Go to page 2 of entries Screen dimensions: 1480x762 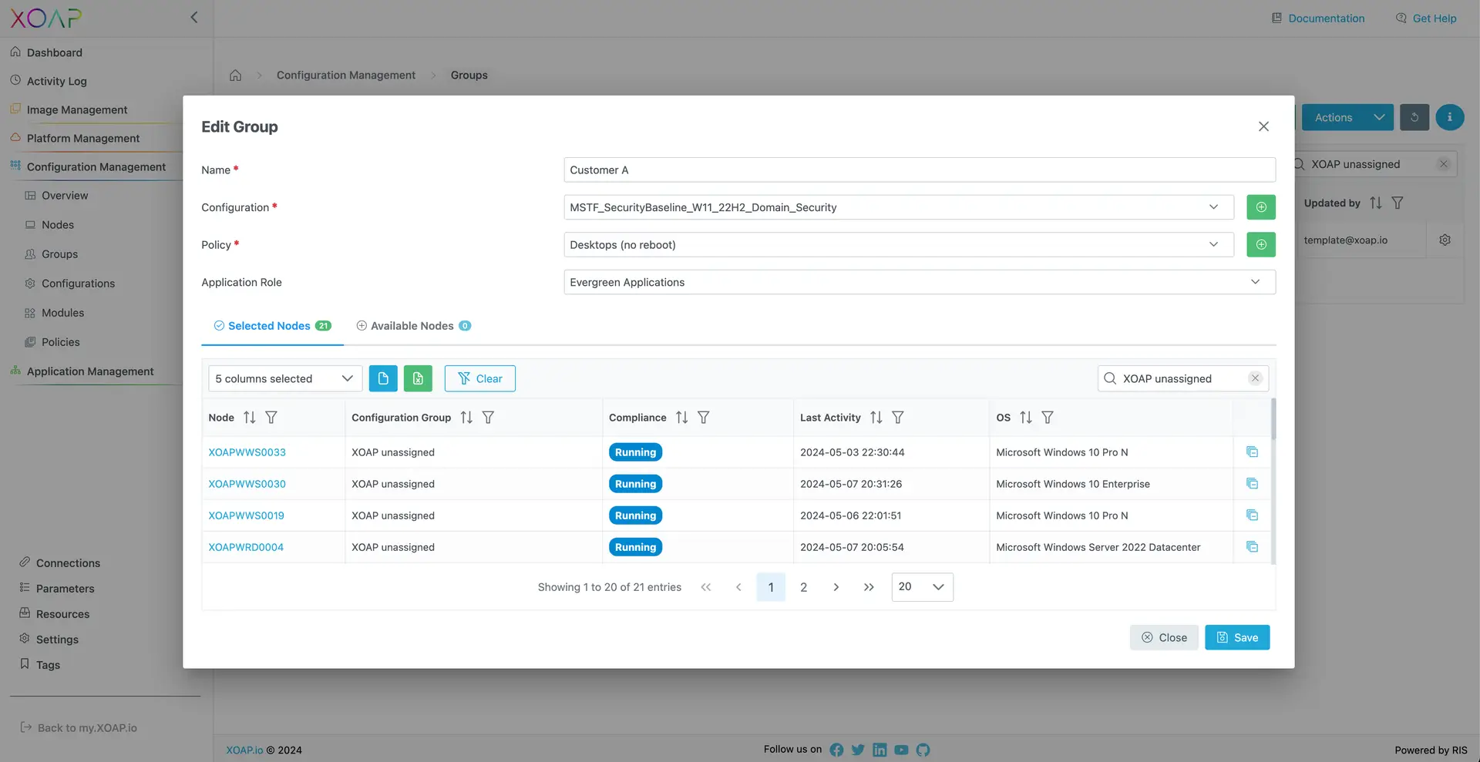point(803,587)
